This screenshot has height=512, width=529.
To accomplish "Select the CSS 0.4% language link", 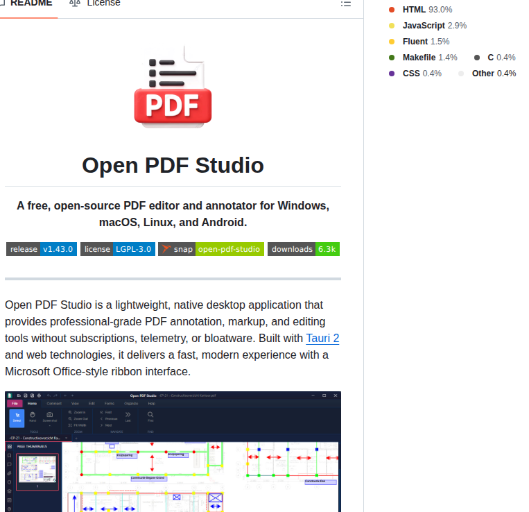I will click(x=415, y=74).
